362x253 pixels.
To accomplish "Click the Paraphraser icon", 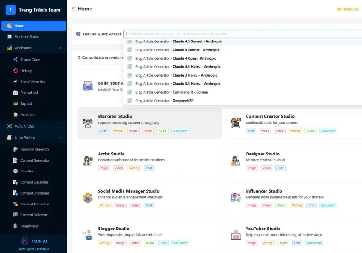I will click(16, 226).
